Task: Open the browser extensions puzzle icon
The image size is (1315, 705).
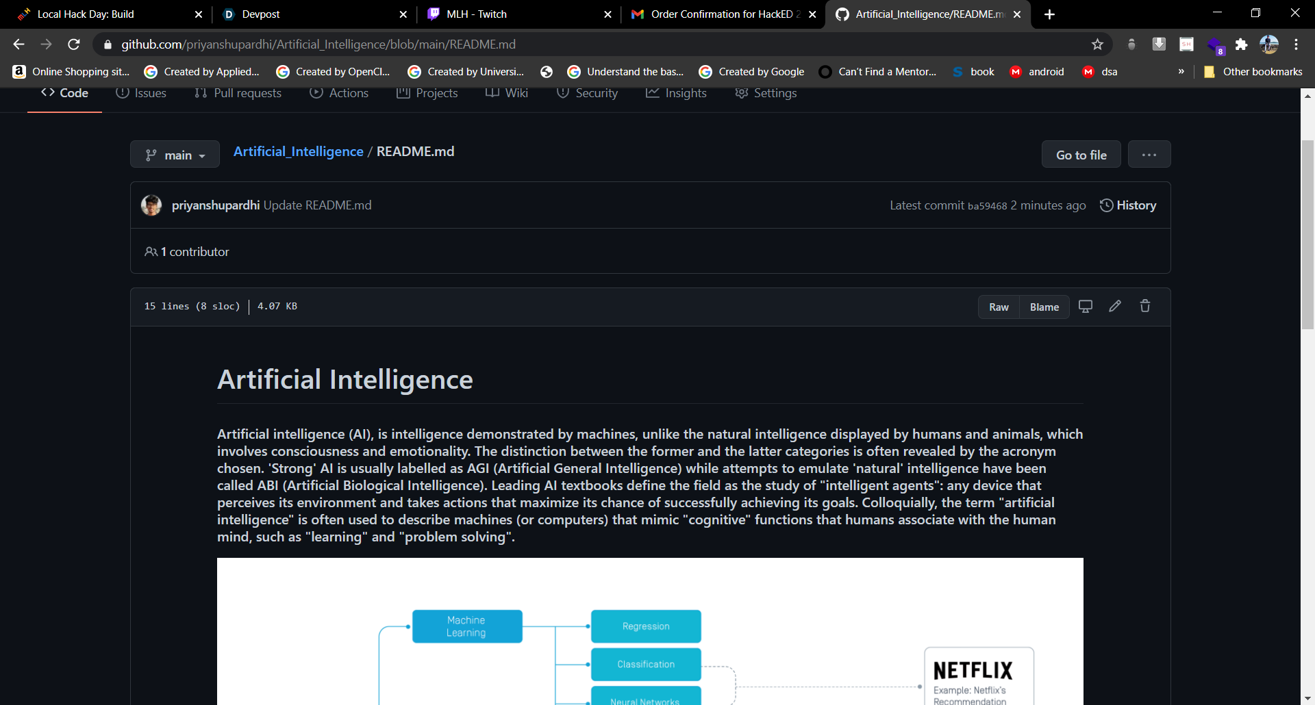Action: click(1242, 44)
